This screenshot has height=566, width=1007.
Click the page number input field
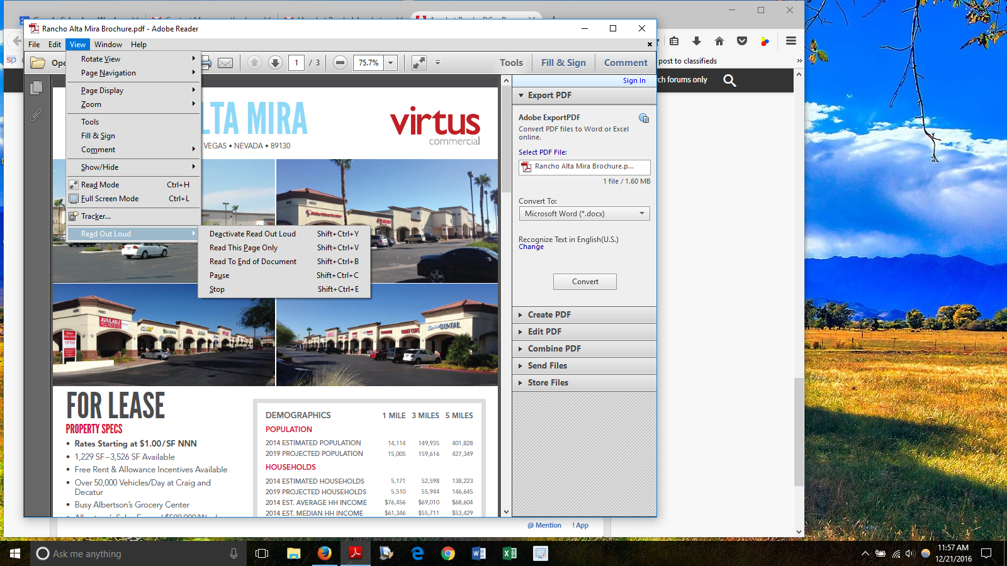[296, 62]
